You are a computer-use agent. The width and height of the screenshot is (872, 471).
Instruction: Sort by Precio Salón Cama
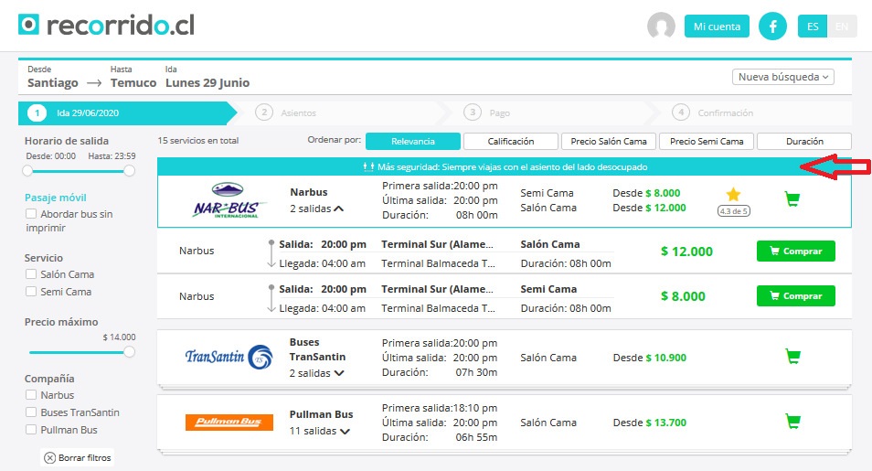click(x=609, y=142)
